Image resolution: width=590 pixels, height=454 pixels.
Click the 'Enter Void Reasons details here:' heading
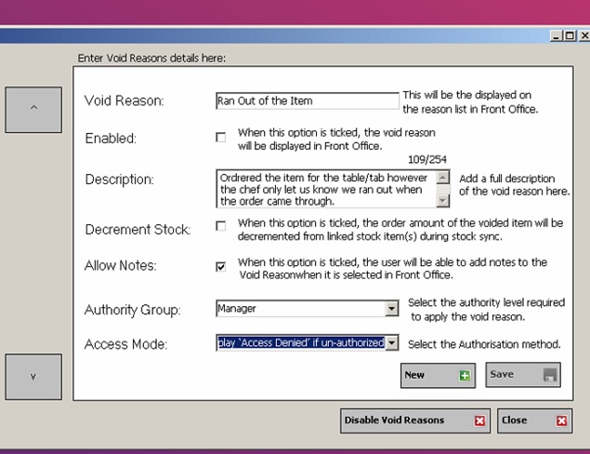(151, 58)
